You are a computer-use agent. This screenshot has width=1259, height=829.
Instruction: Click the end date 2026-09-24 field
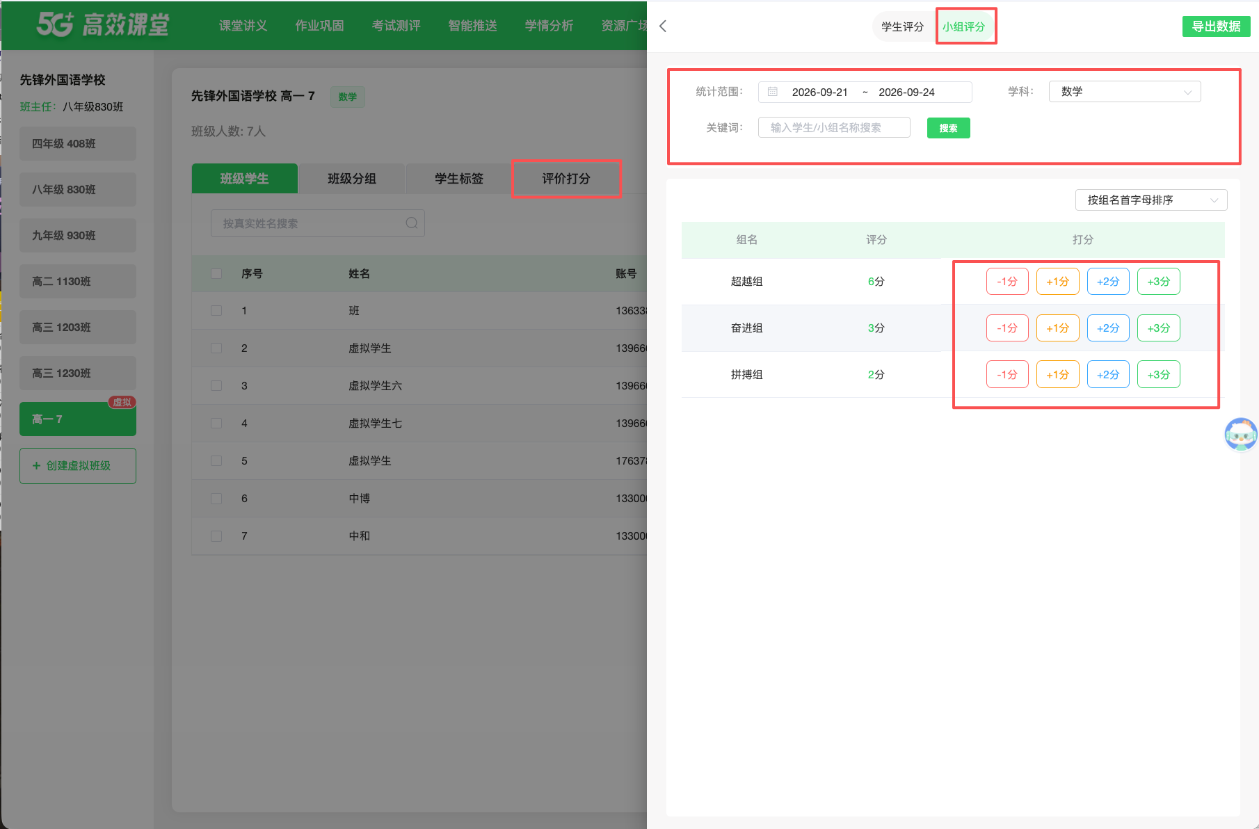[x=906, y=92]
